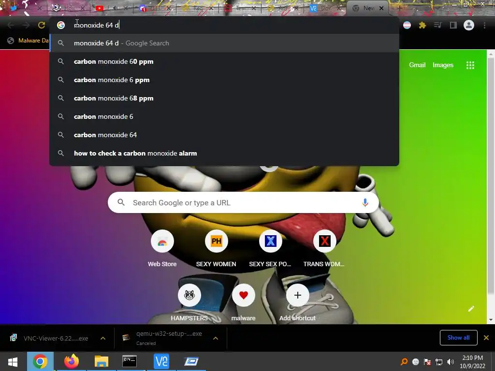This screenshot has width=495, height=371.
Task: Pick suggestion 'carbon monoxide 68 ppm'
Action: (224, 98)
